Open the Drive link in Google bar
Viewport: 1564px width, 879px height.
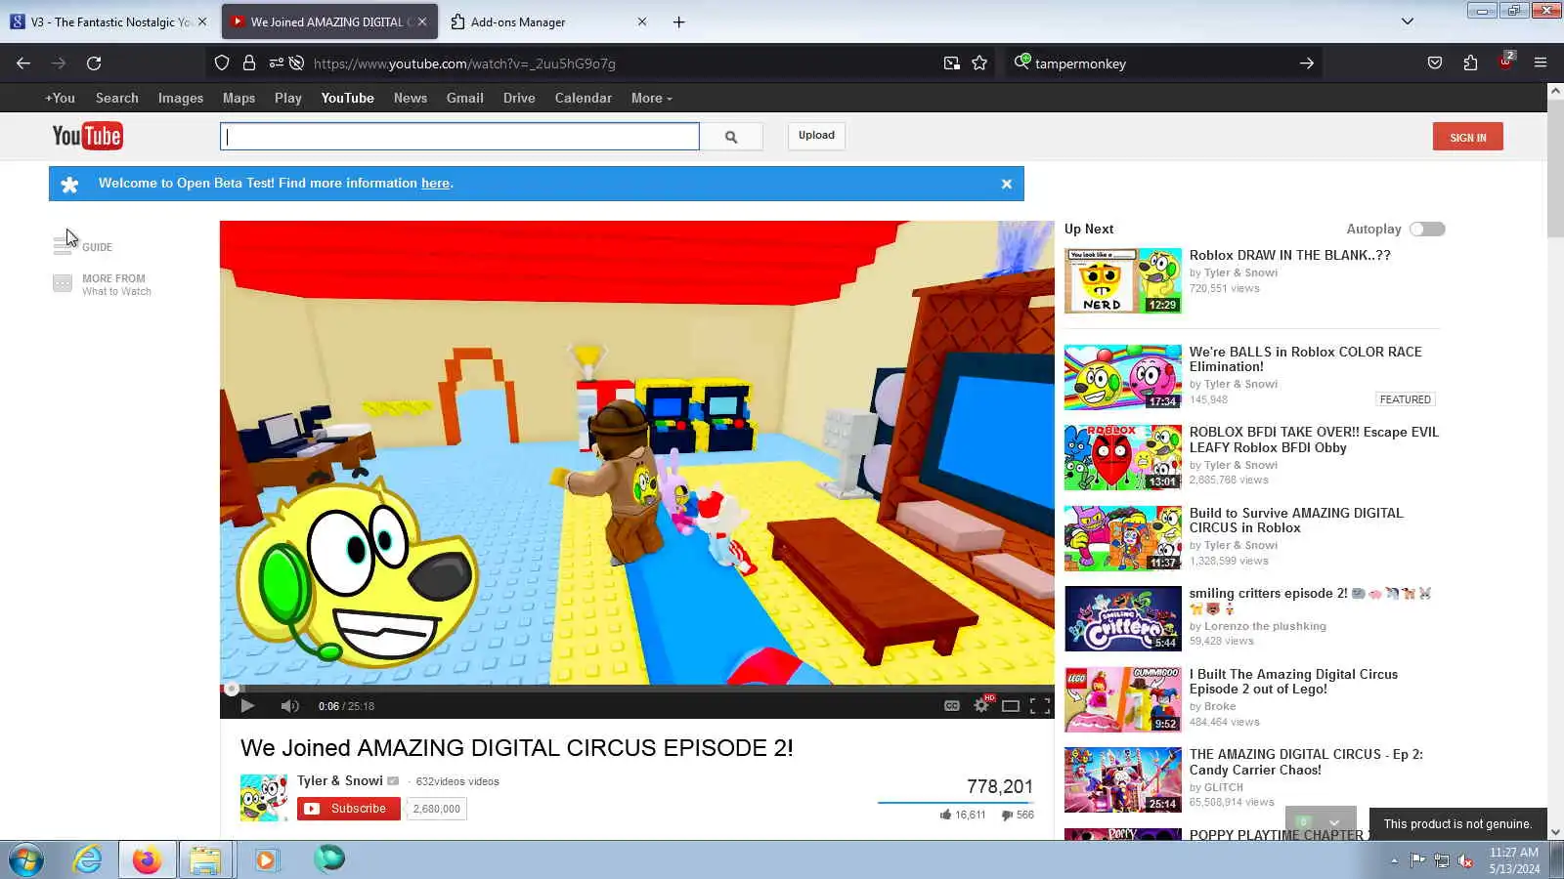coord(519,98)
